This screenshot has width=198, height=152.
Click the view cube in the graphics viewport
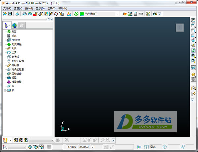click(x=180, y=28)
